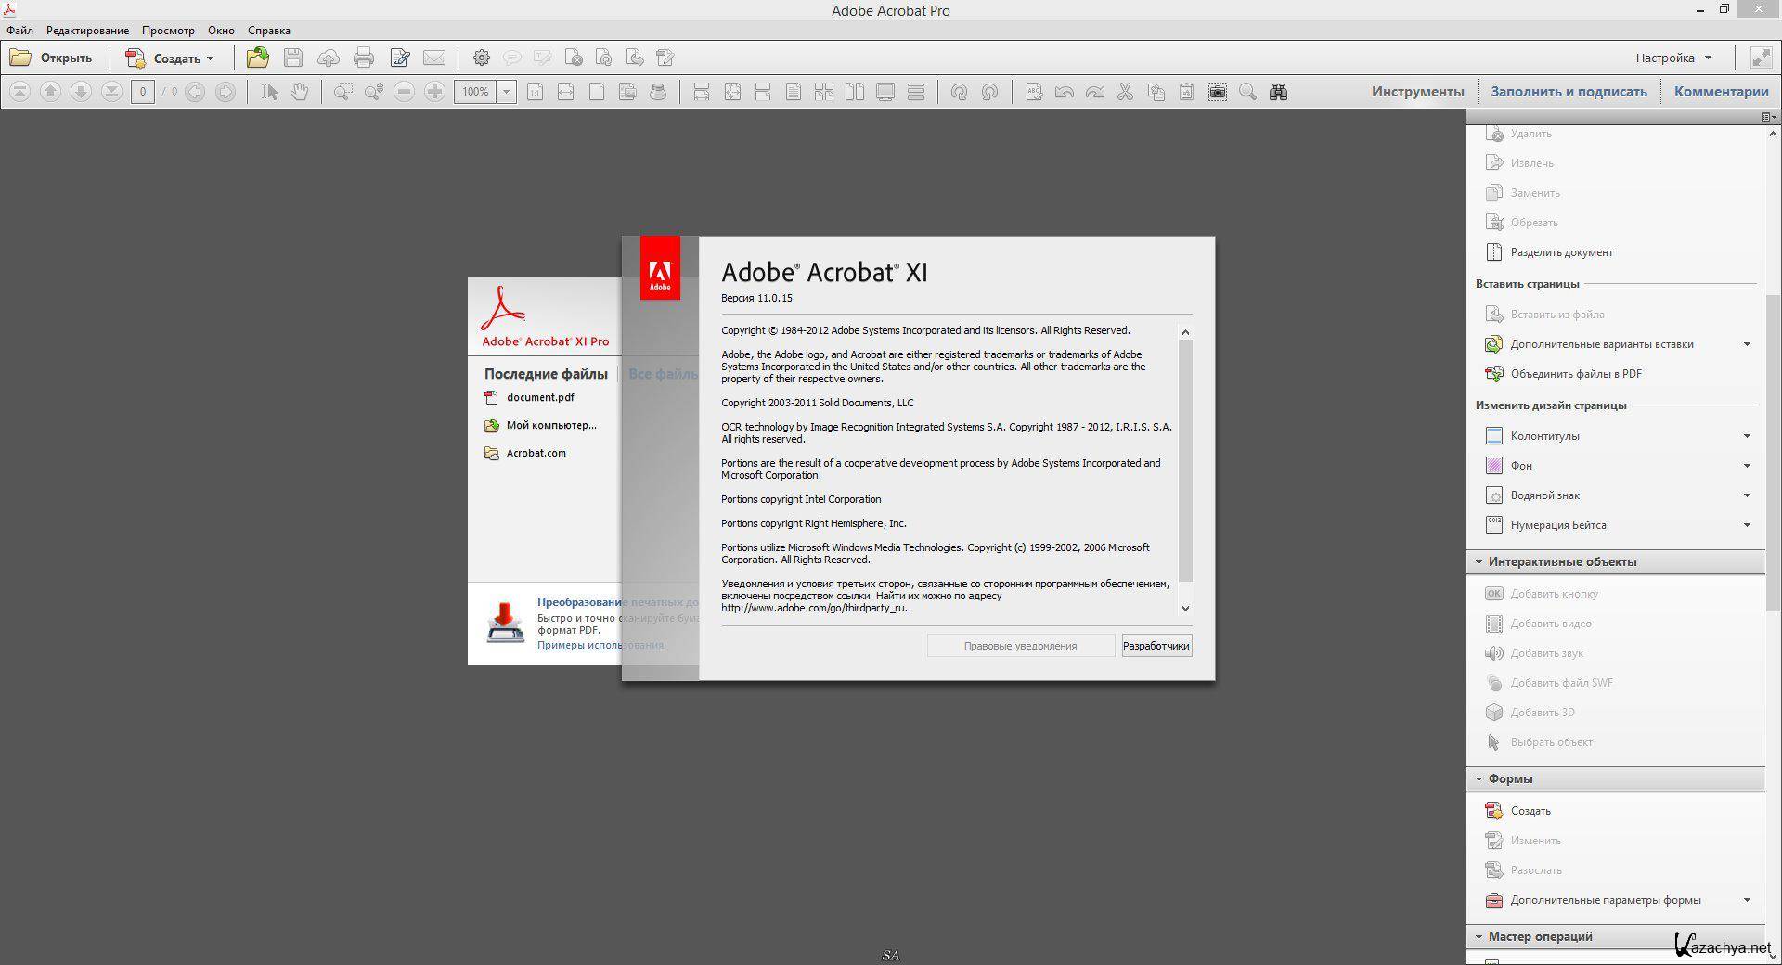Click the Save floppy disk icon
Image resolution: width=1782 pixels, height=965 pixels.
(293, 58)
